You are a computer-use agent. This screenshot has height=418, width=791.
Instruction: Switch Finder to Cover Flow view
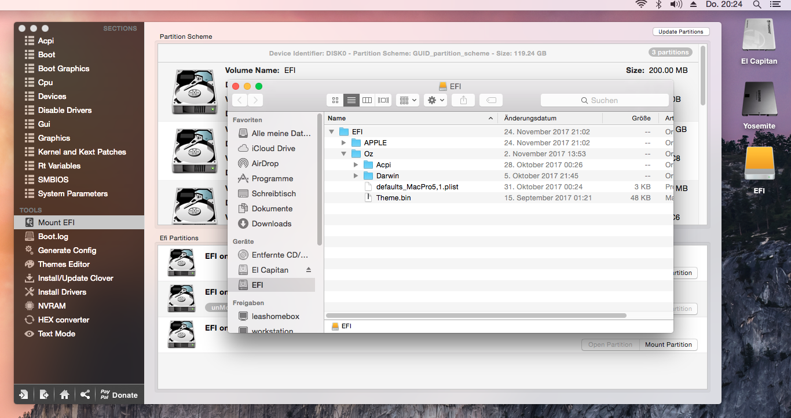383,100
